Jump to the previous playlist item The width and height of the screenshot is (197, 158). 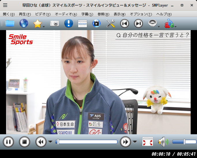pos(125,23)
